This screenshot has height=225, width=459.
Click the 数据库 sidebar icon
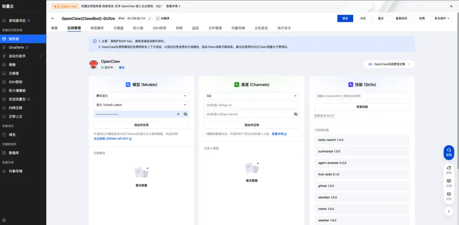coord(4,153)
